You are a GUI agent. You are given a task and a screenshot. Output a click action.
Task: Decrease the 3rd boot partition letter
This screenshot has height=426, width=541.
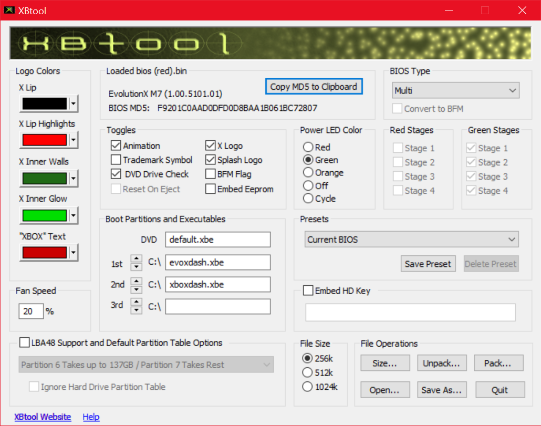point(137,310)
